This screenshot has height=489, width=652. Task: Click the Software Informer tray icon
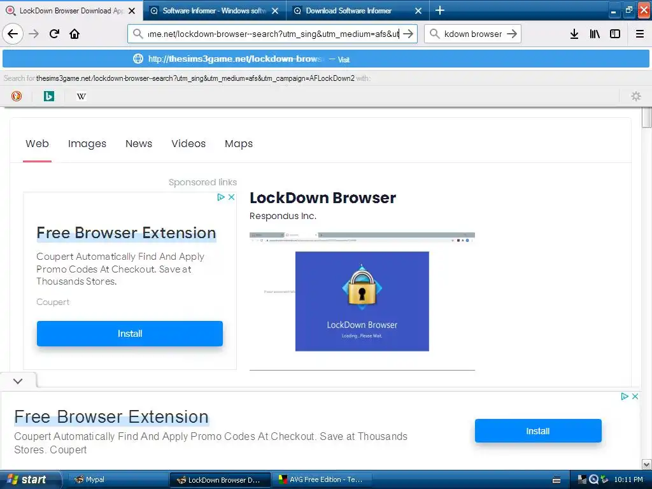[593, 479]
